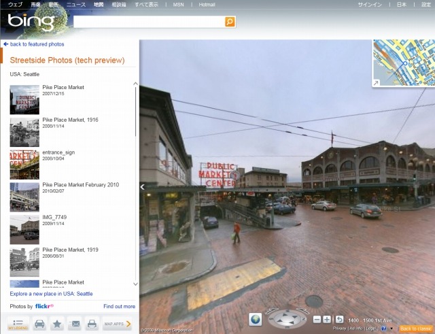Click サインイン (Sign in) link
The height and width of the screenshot is (334, 435).
point(370,5)
